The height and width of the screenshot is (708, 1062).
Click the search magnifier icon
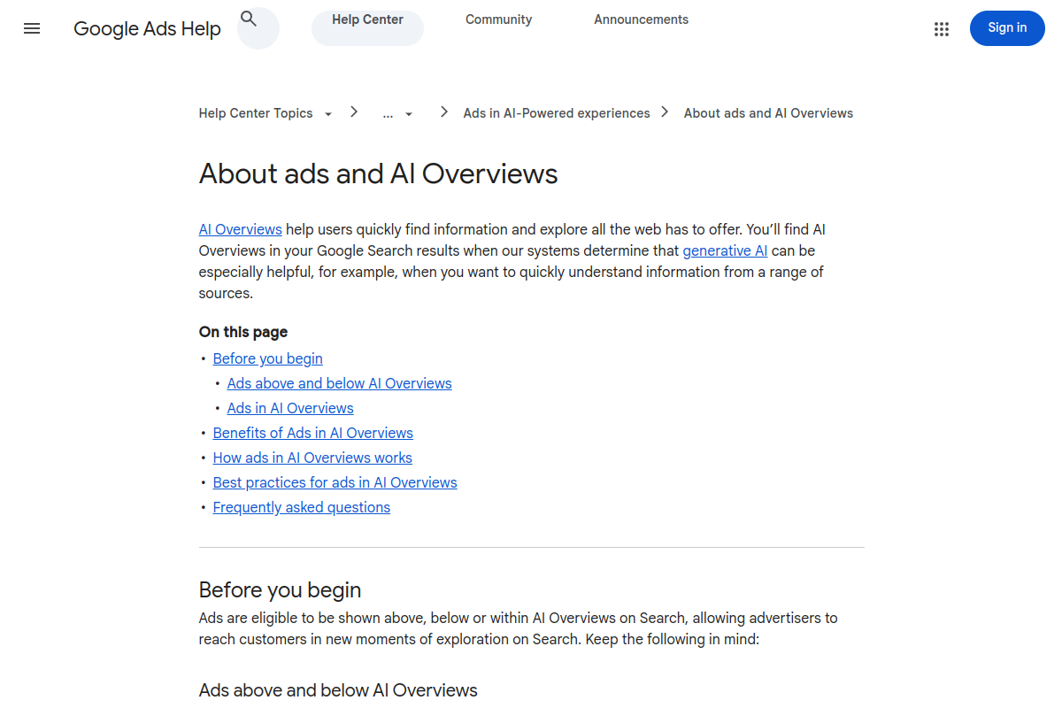point(249,19)
